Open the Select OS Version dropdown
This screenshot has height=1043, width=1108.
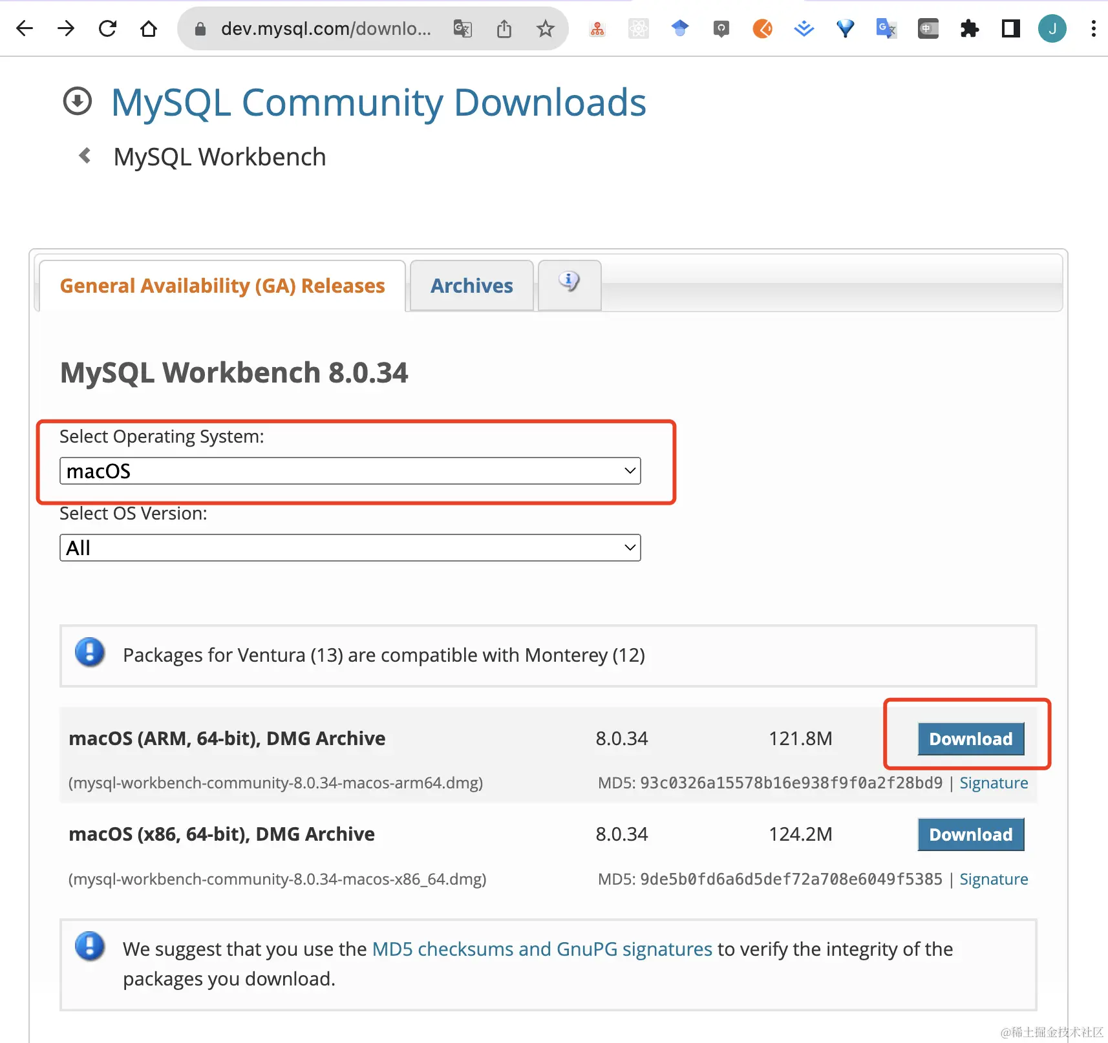350,547
